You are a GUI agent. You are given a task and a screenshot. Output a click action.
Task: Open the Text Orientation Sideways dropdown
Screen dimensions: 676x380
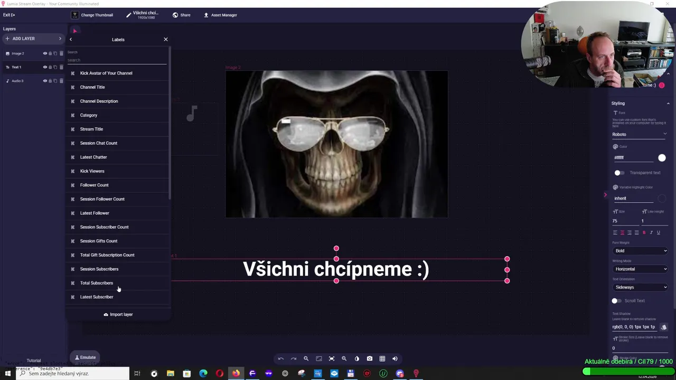click(x=640, y=288)
